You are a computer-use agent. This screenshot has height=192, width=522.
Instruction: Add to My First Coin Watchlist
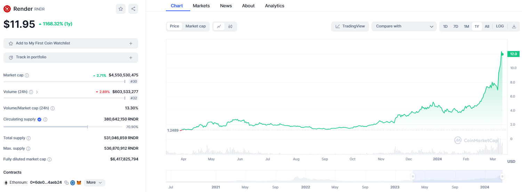point(71,43)
